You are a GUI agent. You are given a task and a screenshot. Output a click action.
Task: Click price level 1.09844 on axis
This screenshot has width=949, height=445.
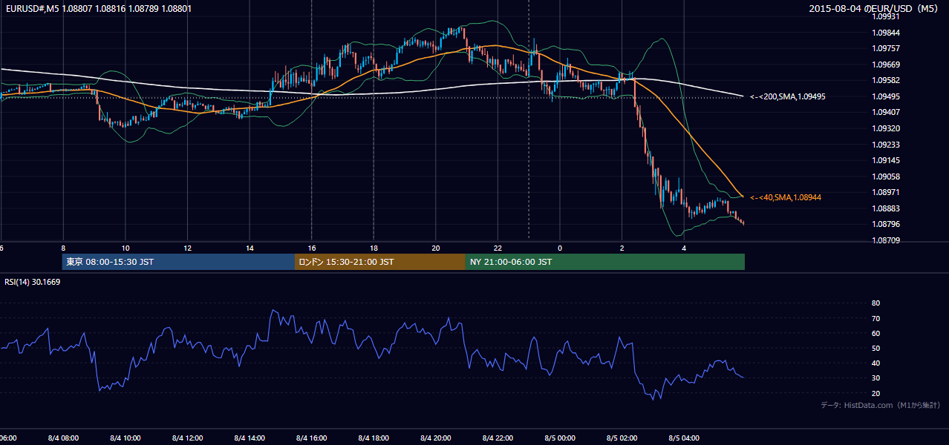[887, 33]
